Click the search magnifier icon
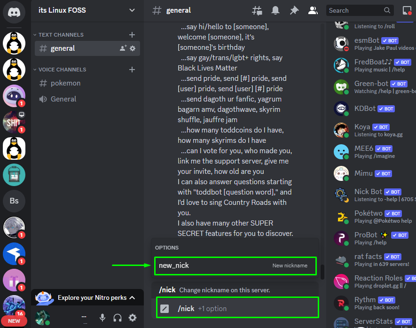Viewport: 416px width, 328px height. click(387, 10)
